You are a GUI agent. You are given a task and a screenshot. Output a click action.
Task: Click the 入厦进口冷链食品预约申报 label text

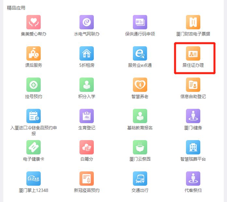click(x=34, y=131)
